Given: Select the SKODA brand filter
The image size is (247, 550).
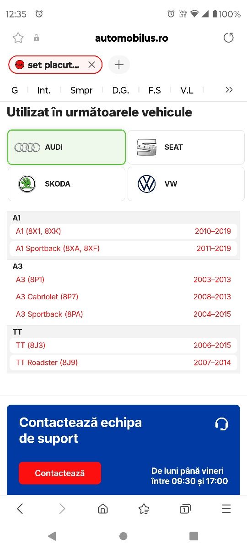Looking at the screenshot, I should point(66,184).
